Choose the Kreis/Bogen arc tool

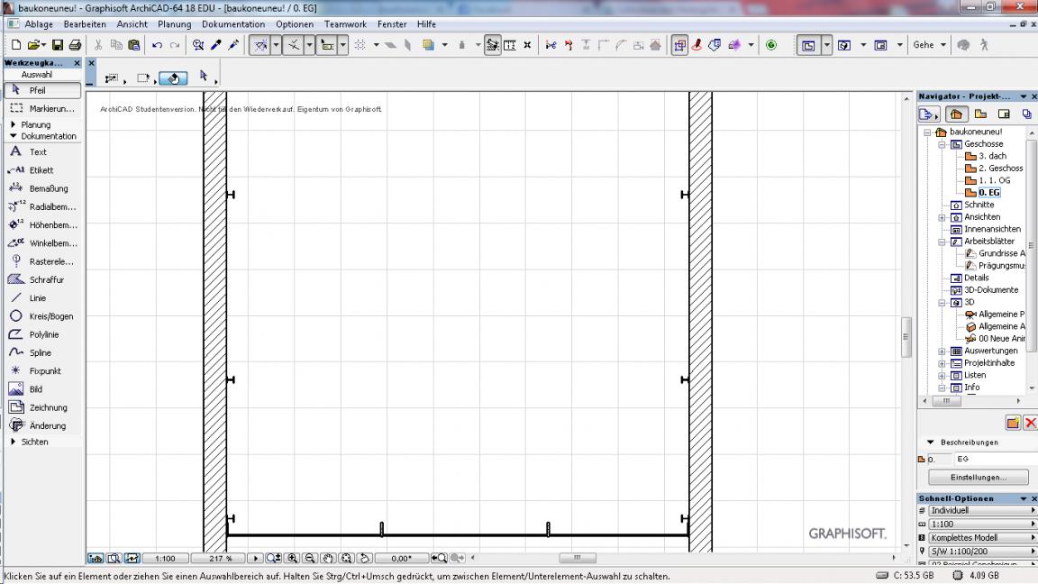coord(42,316)
